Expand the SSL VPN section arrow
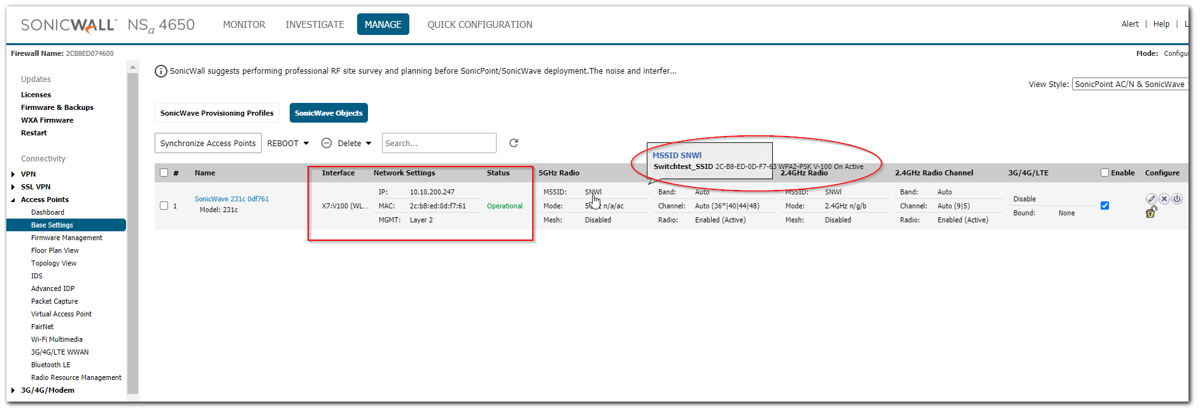This screenshot has width=1200, height=413. [x=13, y=187]
